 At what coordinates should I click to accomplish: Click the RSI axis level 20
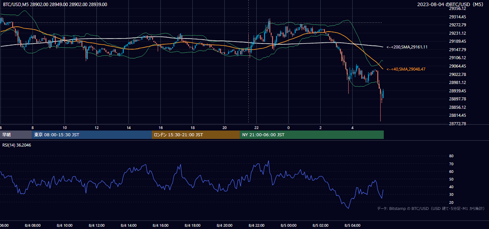[451, 202]
